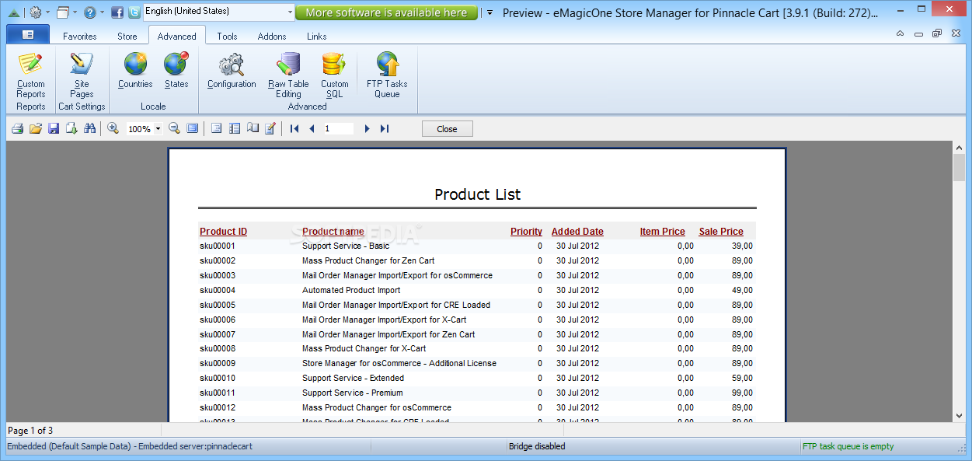972x461 pixels.
Task: Click the Item Price column header
Action: (x=662, y=232)
